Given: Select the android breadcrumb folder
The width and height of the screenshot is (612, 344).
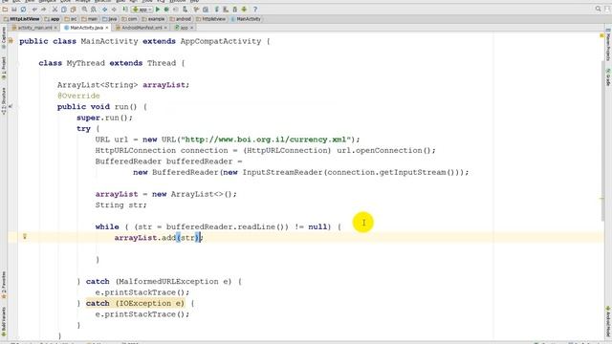Looking at the screenshot, I should pos(181,19).
